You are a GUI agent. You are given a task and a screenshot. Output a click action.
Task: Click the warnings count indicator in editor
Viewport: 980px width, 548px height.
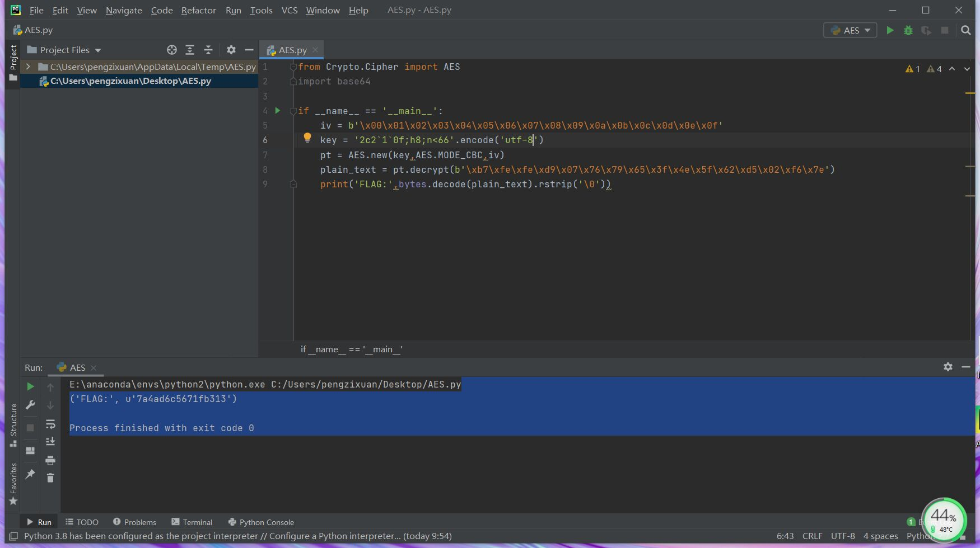coord(923,69)
